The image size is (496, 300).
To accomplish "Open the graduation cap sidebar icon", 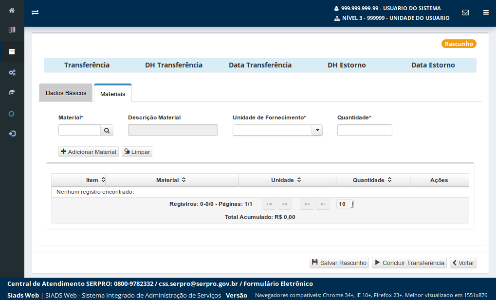I will click(x=12, y=92).
